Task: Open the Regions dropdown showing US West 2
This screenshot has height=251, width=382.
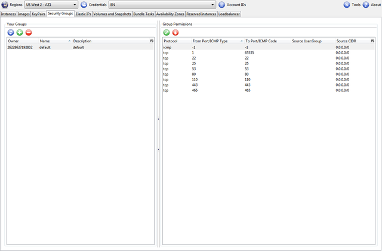Action: tap(51, 5)
